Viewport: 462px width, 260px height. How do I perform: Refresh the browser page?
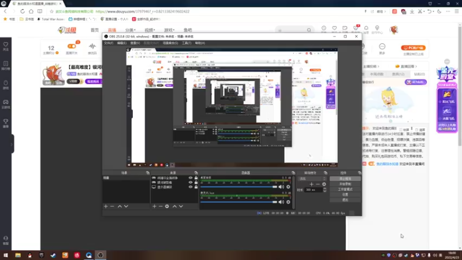23,11
